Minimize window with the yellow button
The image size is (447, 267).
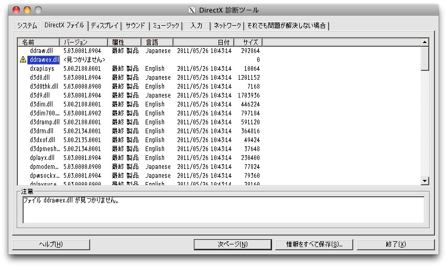[x=27, y=10]
